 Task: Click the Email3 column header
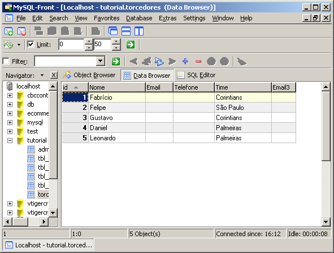pyautogui.click(x=284, y=87)
